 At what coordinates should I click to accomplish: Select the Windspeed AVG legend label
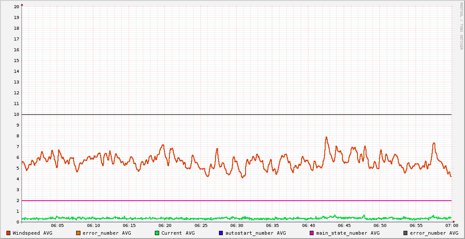(x=32, y=233)
